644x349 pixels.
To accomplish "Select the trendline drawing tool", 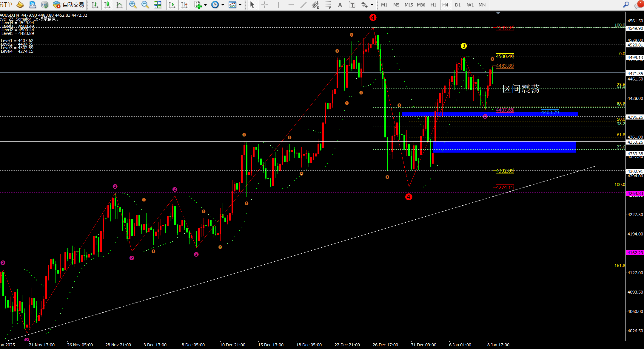I will point(303,5).
